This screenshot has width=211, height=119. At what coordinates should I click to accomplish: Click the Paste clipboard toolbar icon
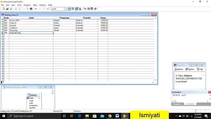click(31, 9)
